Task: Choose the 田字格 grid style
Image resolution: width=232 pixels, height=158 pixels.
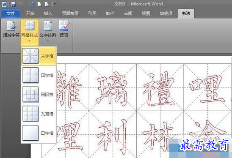Action: 39,75
